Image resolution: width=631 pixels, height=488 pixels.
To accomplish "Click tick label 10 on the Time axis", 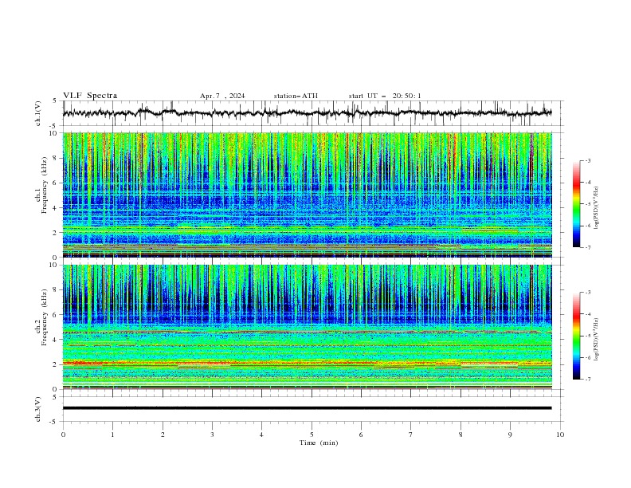I will [x=560, y=435].
